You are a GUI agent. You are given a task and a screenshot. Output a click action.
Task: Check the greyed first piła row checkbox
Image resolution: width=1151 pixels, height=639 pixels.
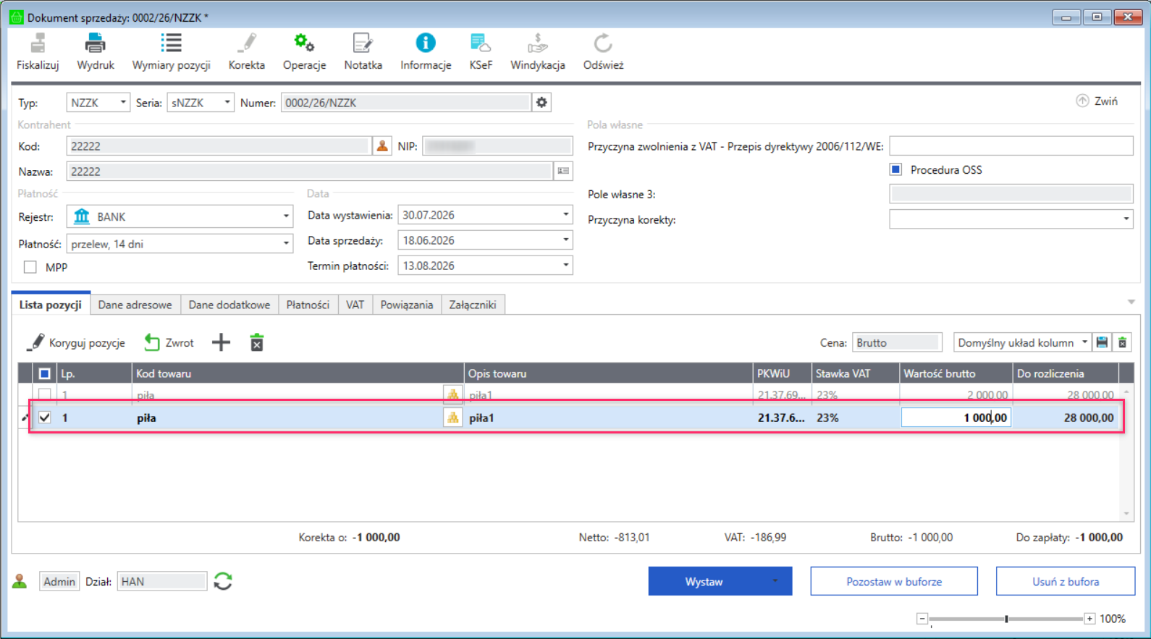(45, 394)
